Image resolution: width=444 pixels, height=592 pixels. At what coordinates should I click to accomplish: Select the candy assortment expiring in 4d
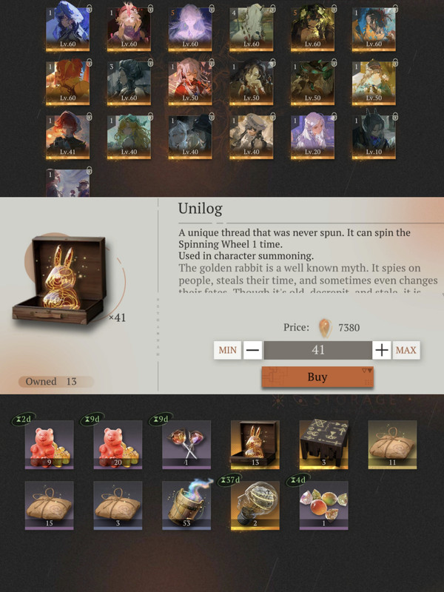[x=324, y=505]
